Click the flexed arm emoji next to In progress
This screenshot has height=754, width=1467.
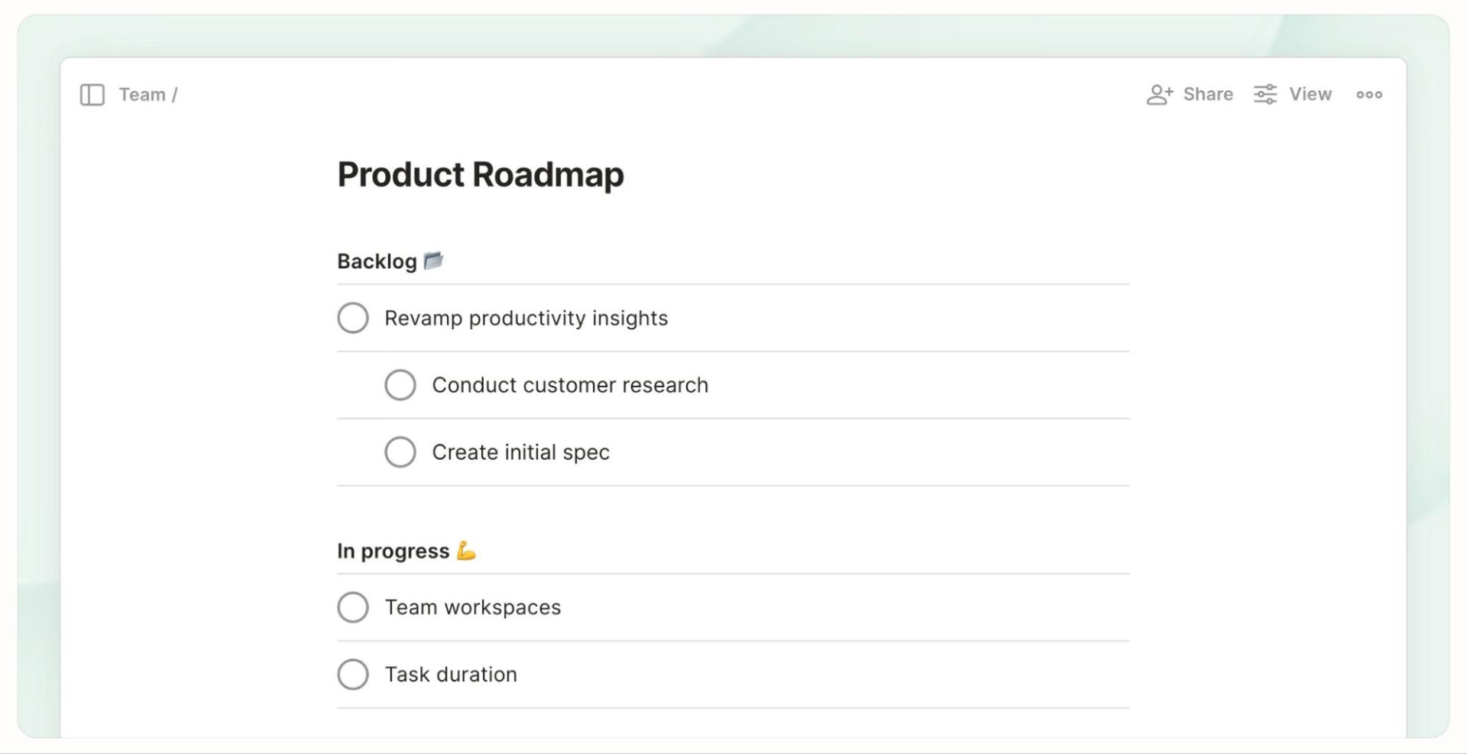click(x=466, y=551)
